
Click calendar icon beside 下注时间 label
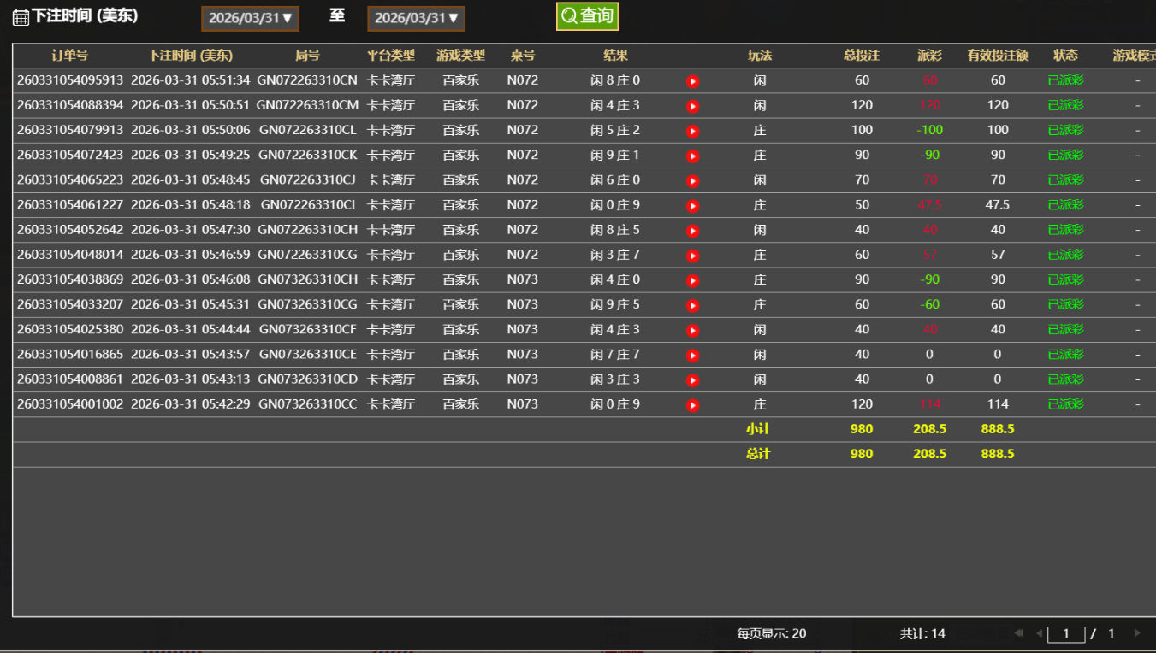pos(21,17)
